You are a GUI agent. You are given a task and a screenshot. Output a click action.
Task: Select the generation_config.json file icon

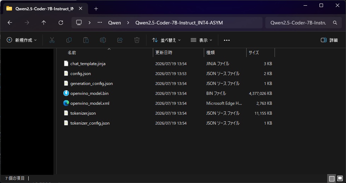click(66, 84)
